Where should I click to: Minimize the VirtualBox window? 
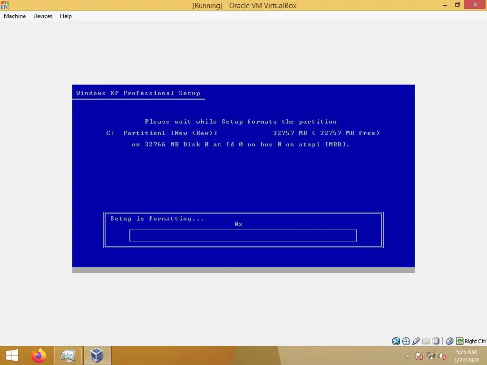tap(445, 5)
